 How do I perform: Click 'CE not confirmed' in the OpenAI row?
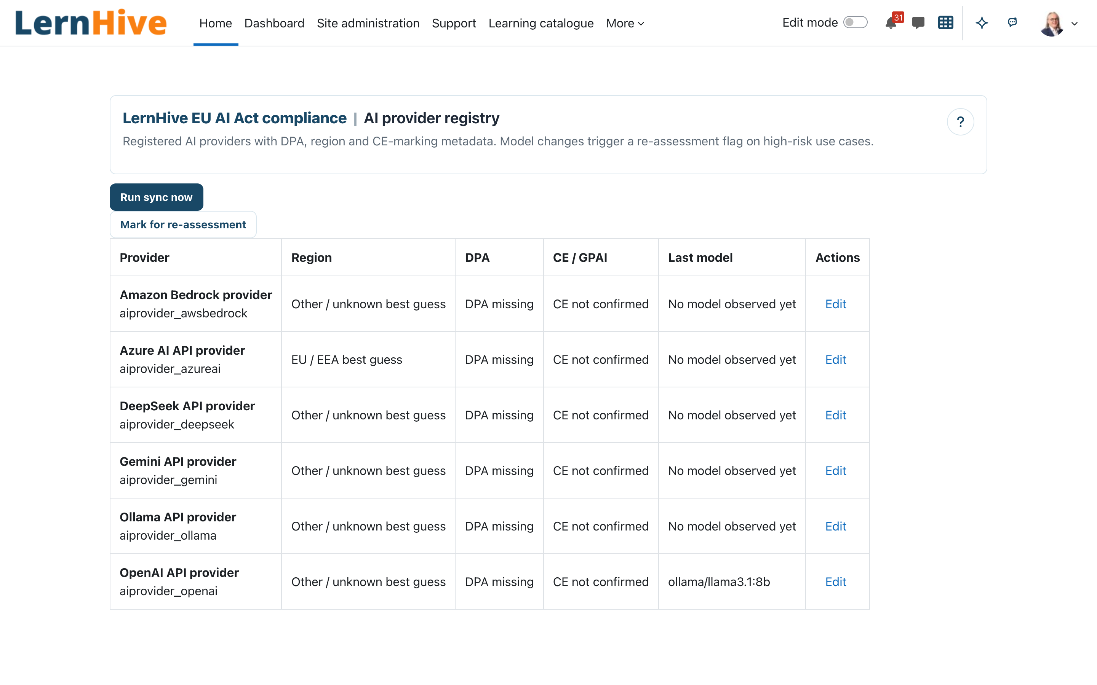pos(601,582)
